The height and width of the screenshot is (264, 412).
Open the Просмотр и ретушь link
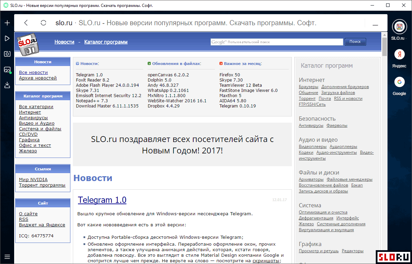click(x=319, y=251)
